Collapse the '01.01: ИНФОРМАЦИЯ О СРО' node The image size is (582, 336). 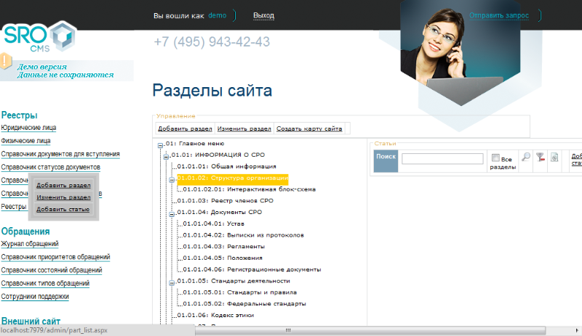point(166,155)
